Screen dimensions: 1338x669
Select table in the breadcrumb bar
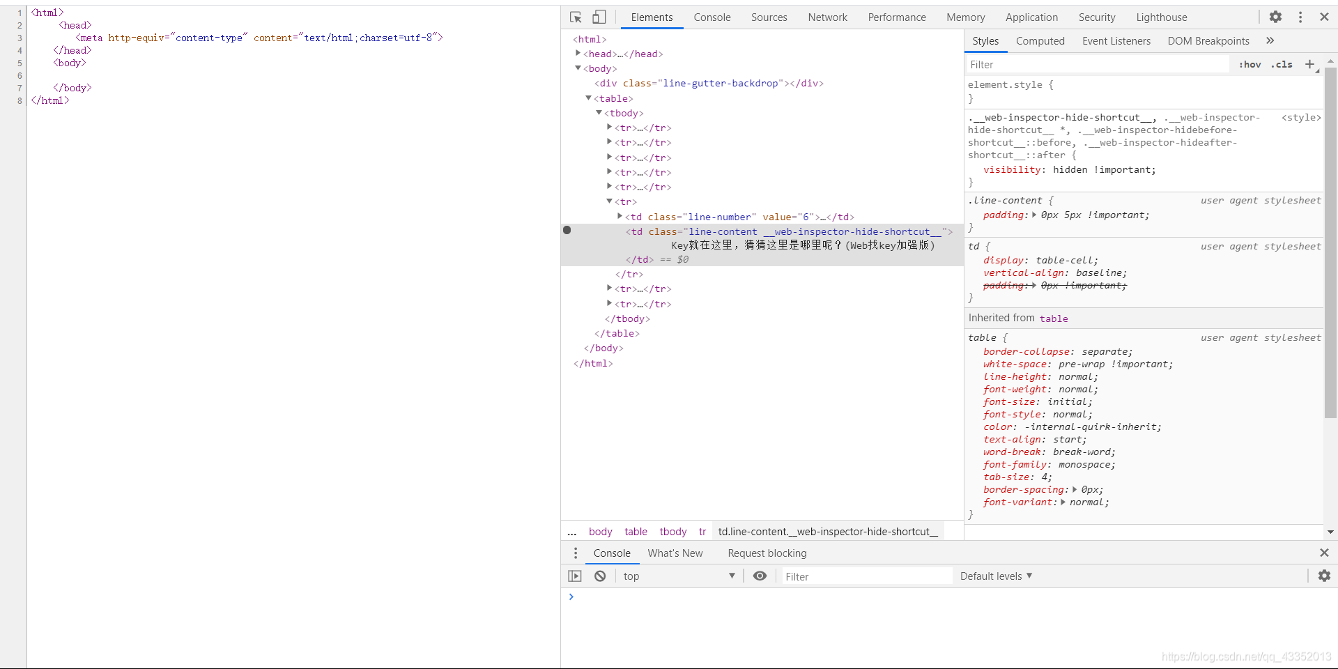[636, 531]
